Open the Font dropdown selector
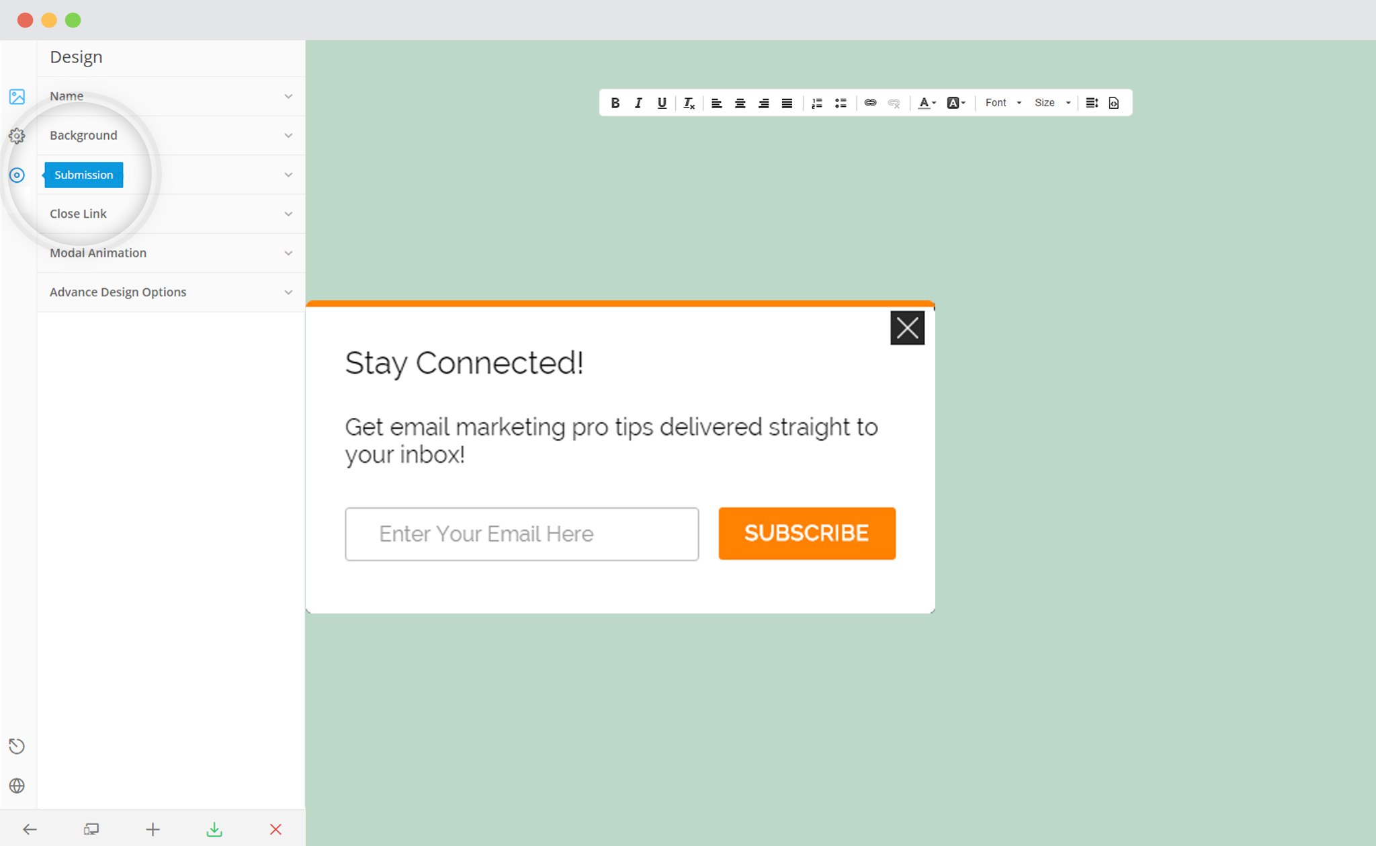This screenshot has height=846, width=1376. tap(1002, 101)
